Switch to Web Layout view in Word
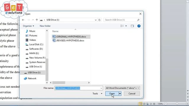The width and height of the screenshot is (189, 106). click(x=147, y=104)
